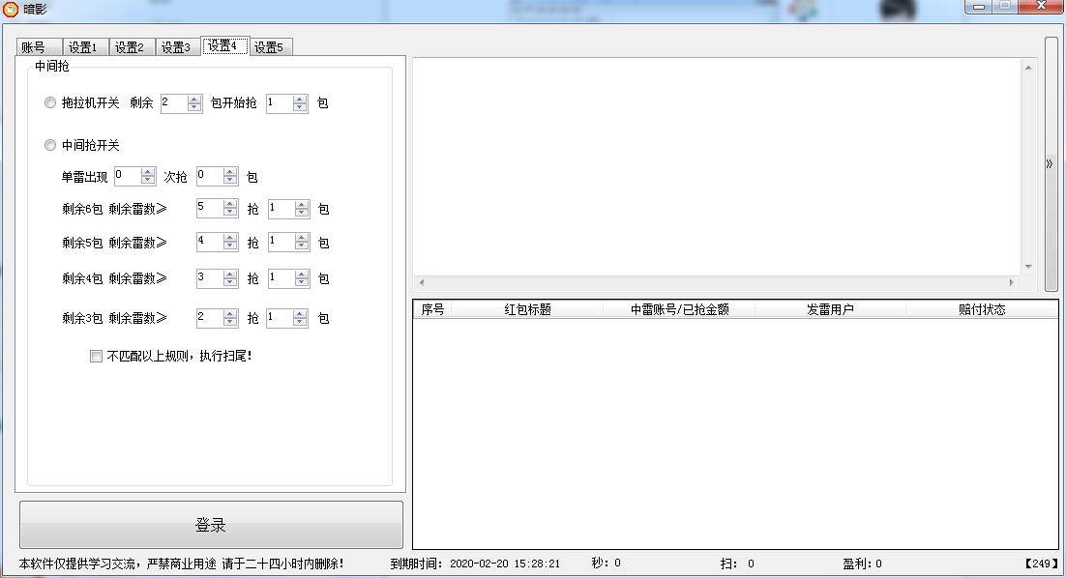Increase 剩余3包 grab packet count

click(300, 313)
